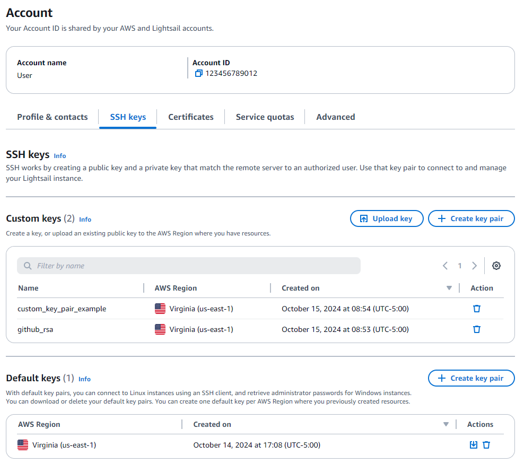This screenshot has height=464, width=524.
Task: Open the Service quotas tab
Action: tap(265, 117)
